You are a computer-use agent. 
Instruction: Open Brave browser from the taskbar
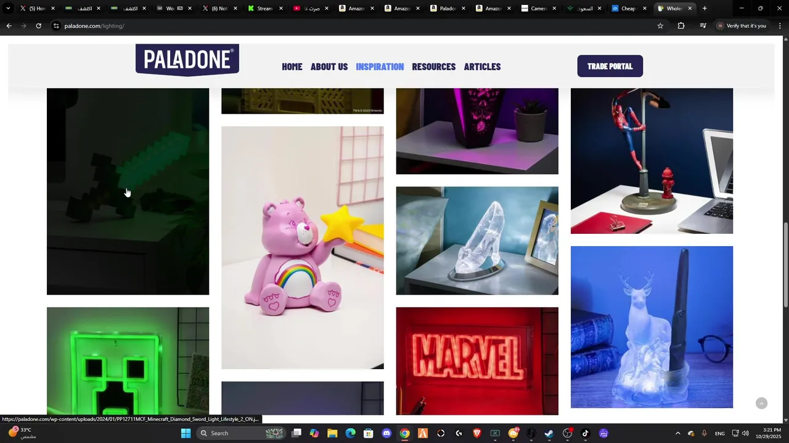(477, 433)
